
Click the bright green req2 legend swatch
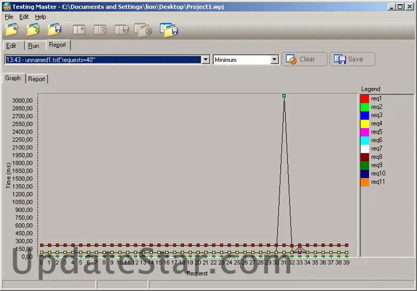tap(365, 107)
